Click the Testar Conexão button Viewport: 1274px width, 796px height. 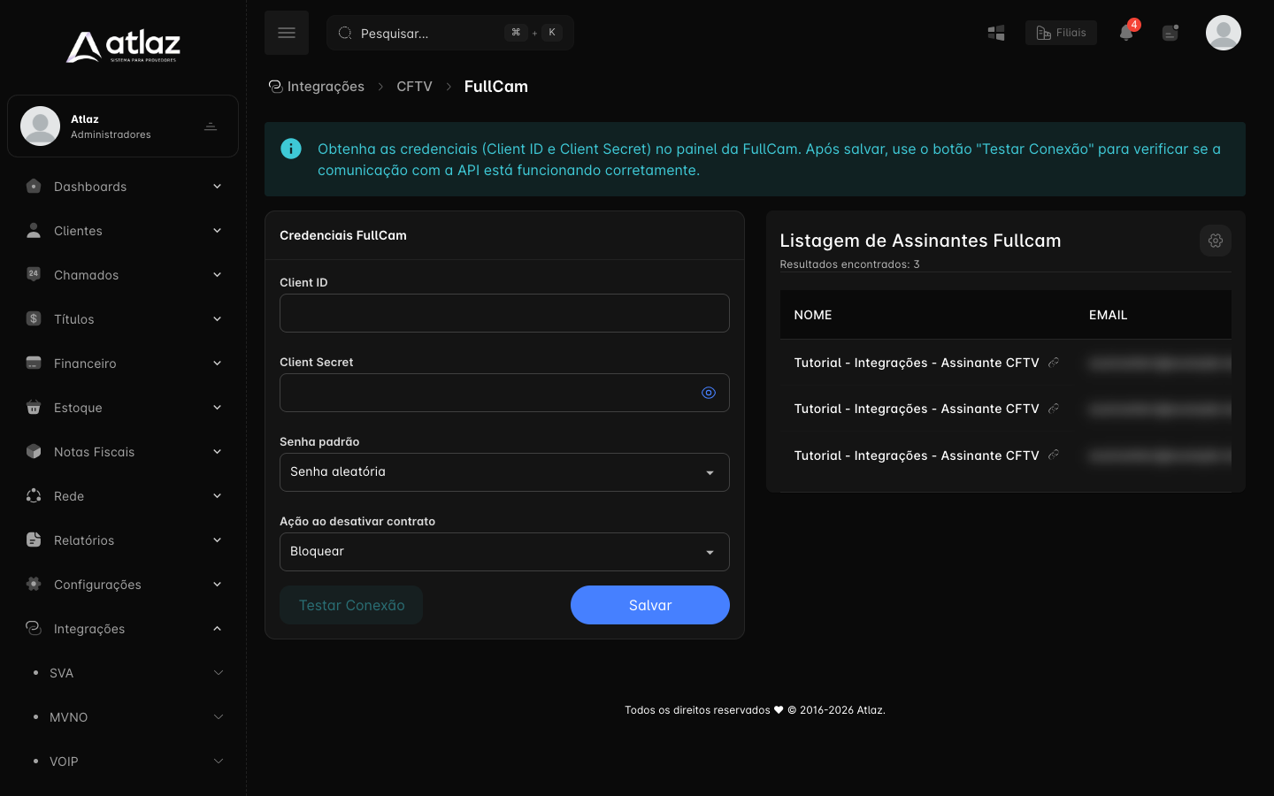pyautogui.click(x=351, y=605)
